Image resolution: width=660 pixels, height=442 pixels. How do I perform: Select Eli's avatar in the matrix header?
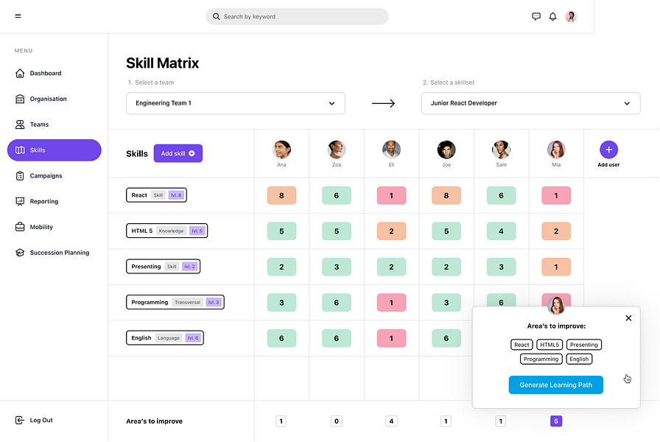391,150
